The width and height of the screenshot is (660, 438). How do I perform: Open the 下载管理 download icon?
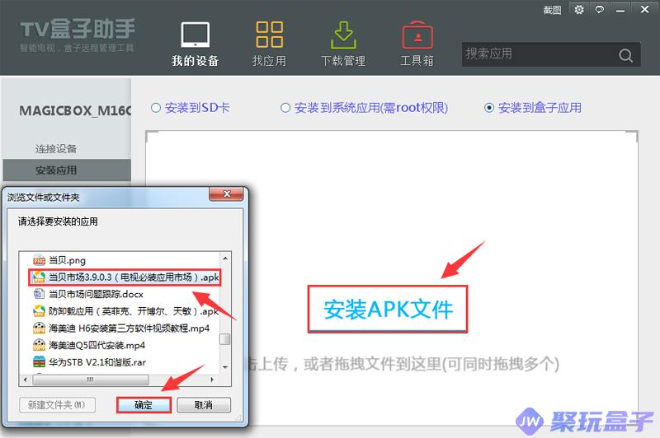click(343, 35)
